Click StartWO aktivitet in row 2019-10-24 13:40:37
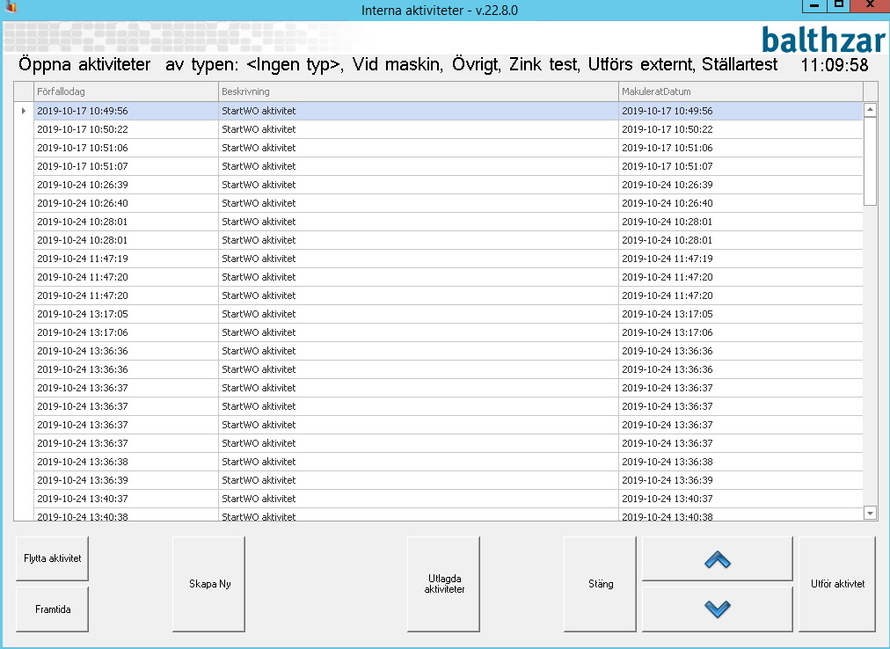The width and height of the screenshot is (890, 649). [419, 499]
